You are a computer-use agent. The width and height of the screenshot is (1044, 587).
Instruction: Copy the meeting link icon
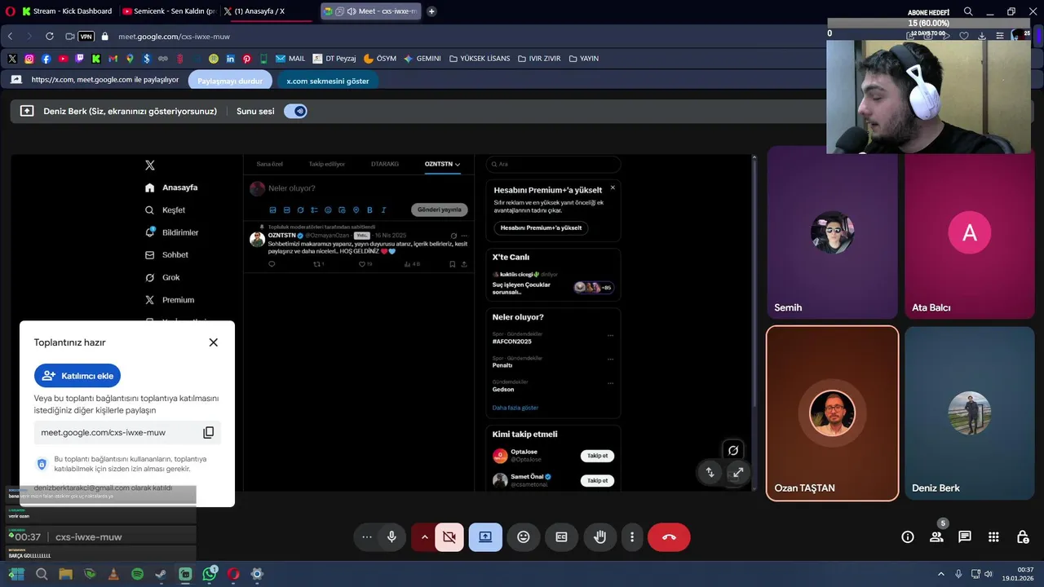coord(208,432)
